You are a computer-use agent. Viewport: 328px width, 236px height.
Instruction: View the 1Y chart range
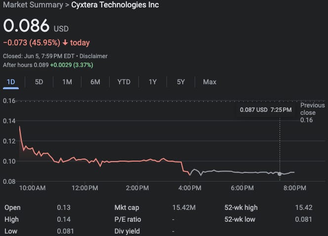coord(153,82)
